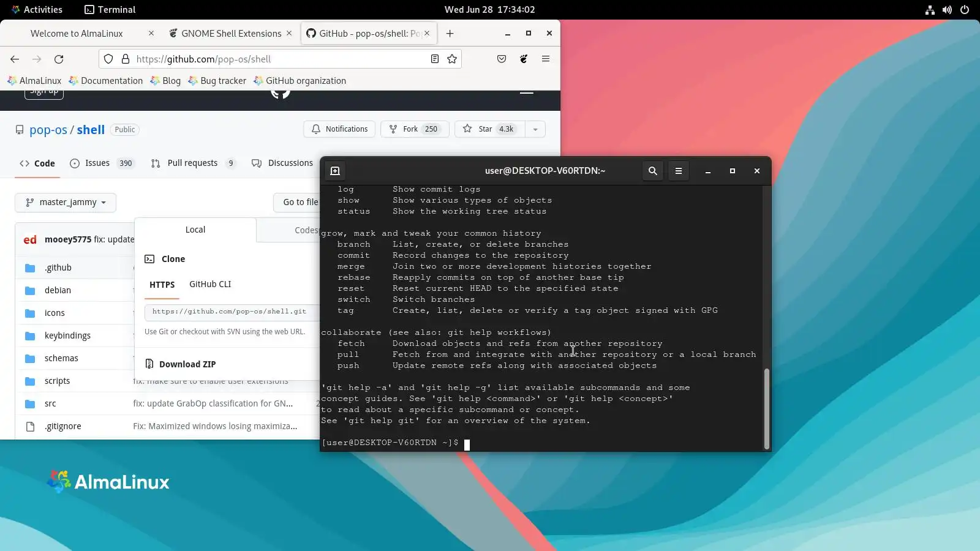Select the Code repository tab

(37, 163)
